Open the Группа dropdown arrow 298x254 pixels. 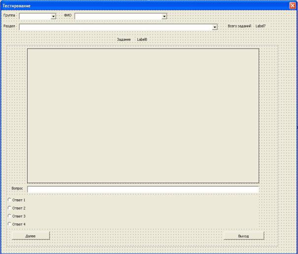[x=53, y=16]
